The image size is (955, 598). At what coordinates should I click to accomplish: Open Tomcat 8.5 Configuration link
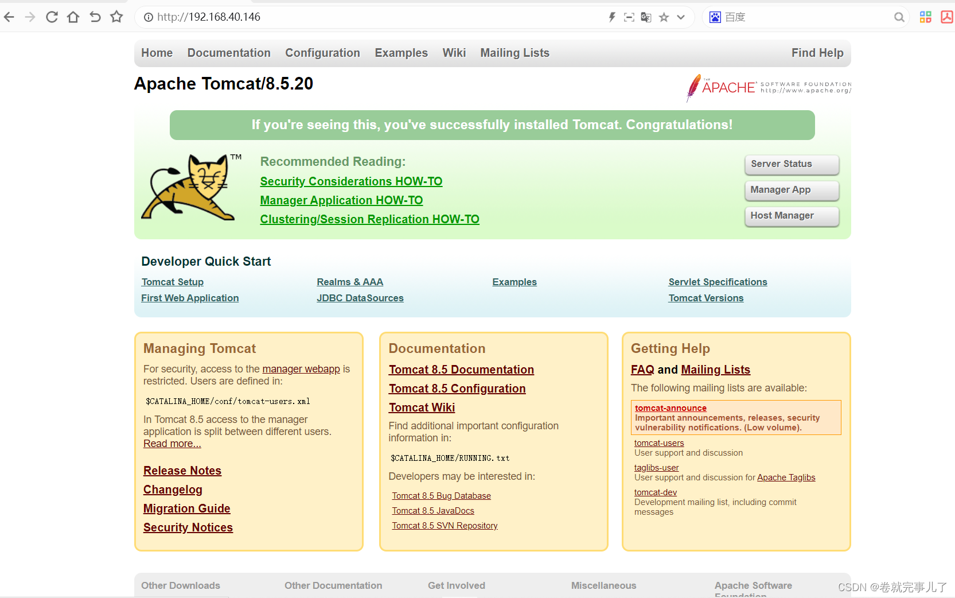pyautogui.click(x=457, y=389)
